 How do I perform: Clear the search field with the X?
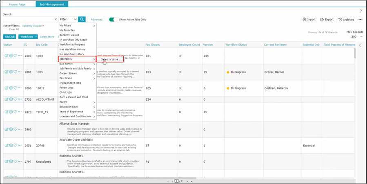click(x=56, y=19)
